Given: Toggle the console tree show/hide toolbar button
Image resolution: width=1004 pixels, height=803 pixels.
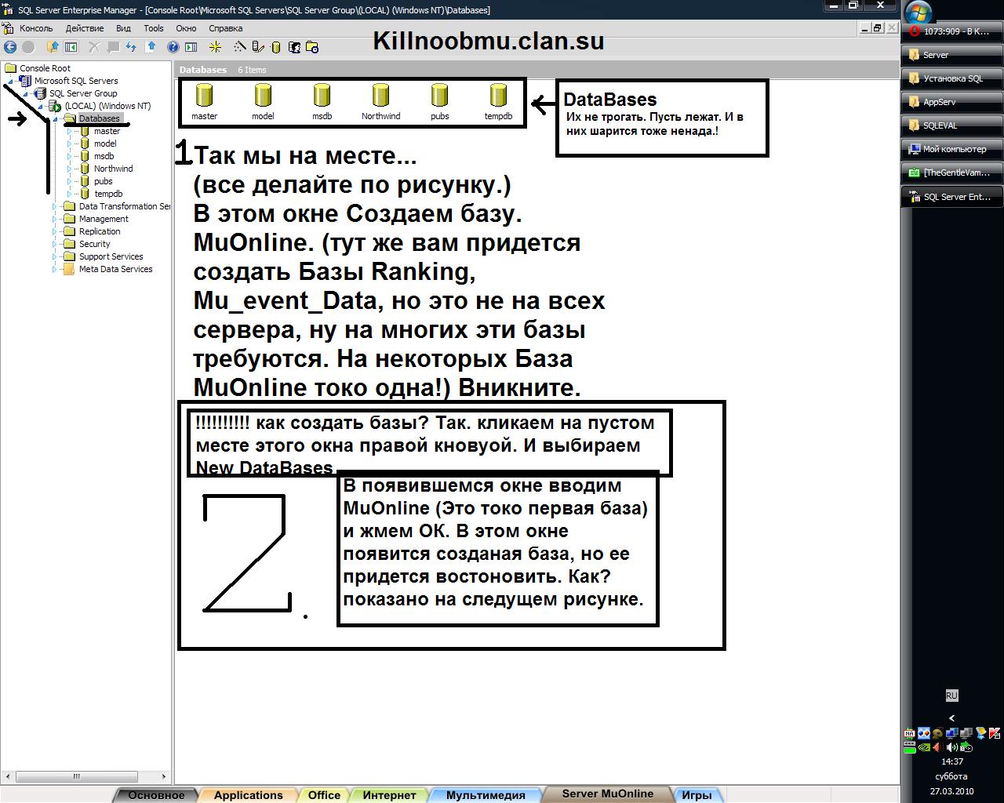Looking at the screenshot, I should pyautogui.click(x=71, y=47).
